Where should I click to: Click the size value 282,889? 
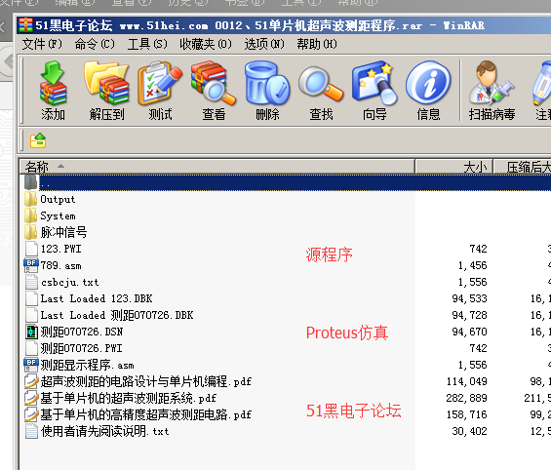(x=467, y=398)
